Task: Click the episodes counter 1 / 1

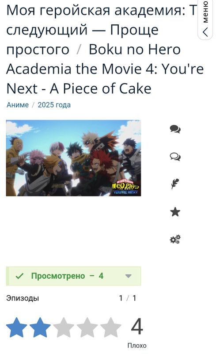Action: click(x=128, y=298)
